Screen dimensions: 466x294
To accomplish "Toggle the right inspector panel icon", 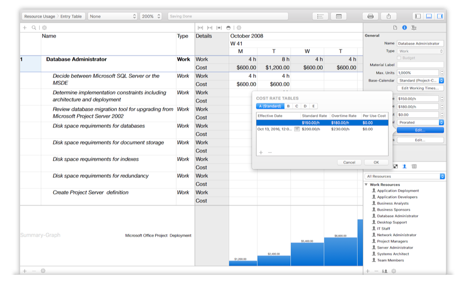I will coord(440,16).
